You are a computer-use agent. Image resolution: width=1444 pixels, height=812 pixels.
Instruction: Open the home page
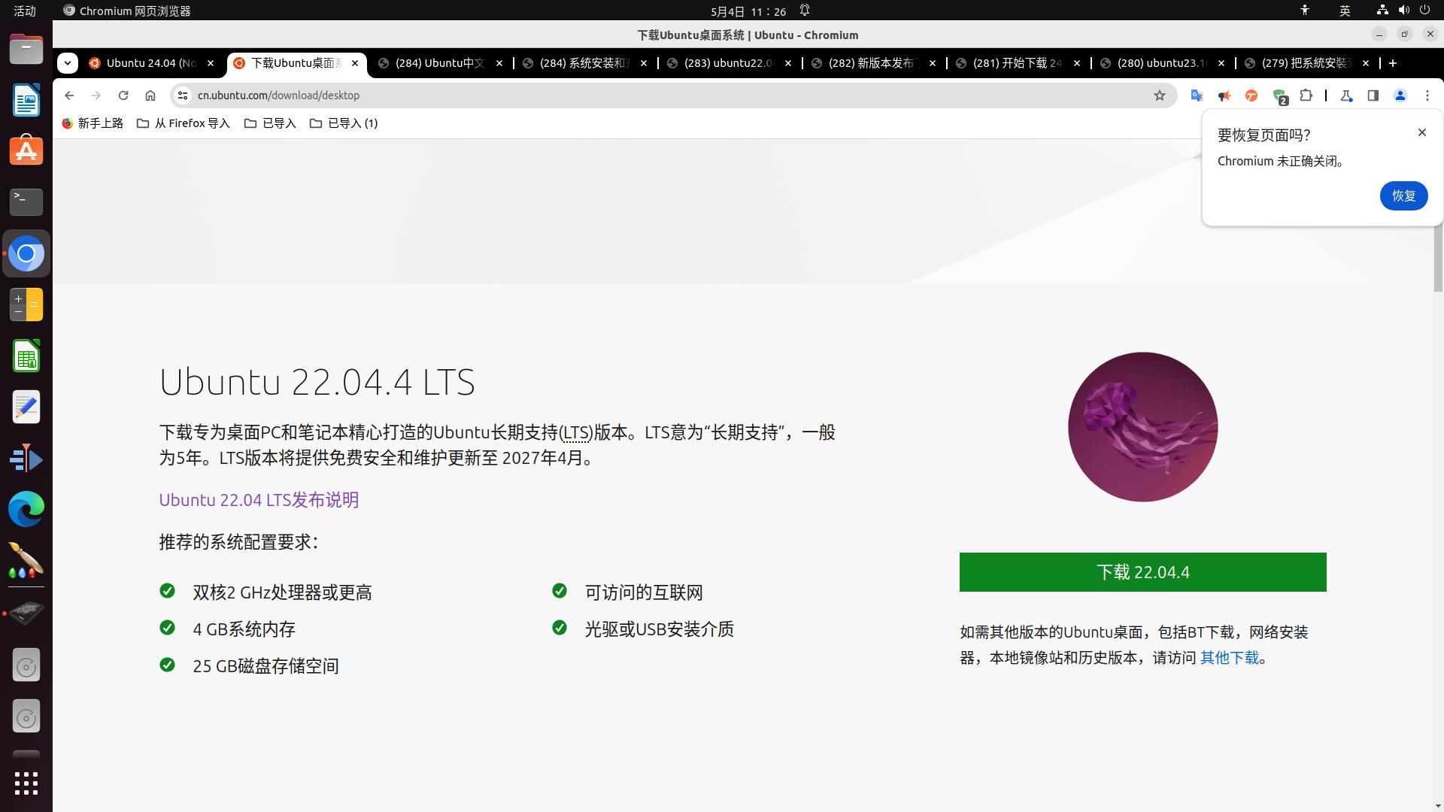click(150, 95)
